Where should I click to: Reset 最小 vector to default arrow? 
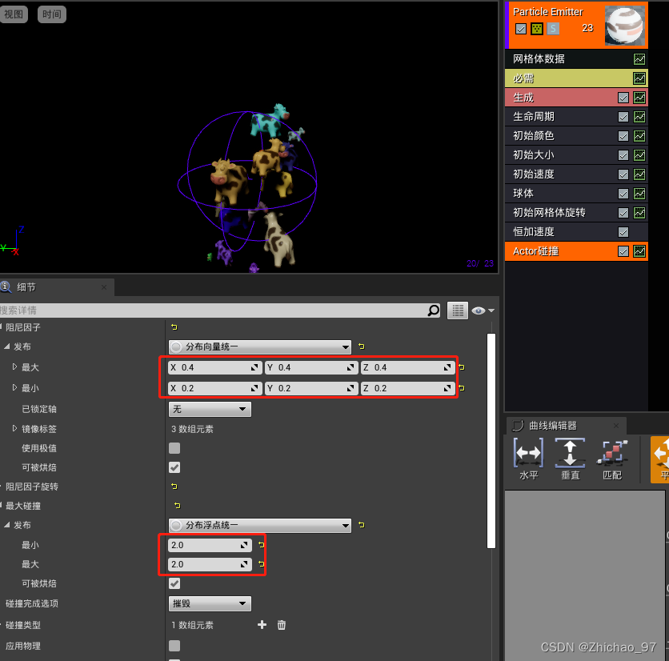pos(461,388)
